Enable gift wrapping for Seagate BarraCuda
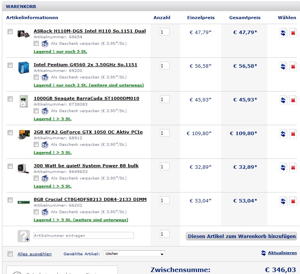Screen dimensions: 300x274 (36, 111)
